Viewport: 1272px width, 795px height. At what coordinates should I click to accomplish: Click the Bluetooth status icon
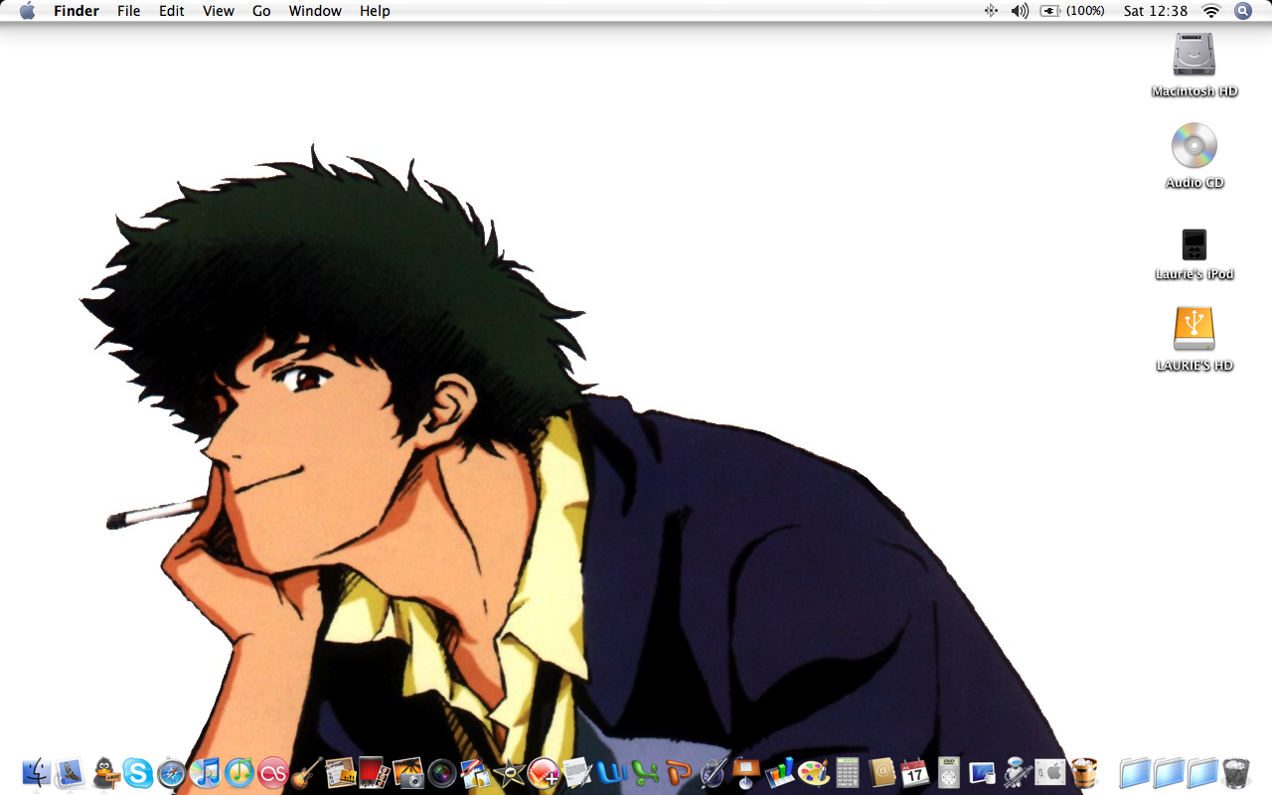pyautogui.click(x=991, y=11)
